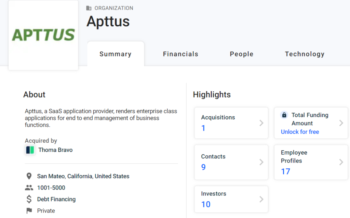Click the Contacts count 9
The image size is (350, 218).
(203, 167)
